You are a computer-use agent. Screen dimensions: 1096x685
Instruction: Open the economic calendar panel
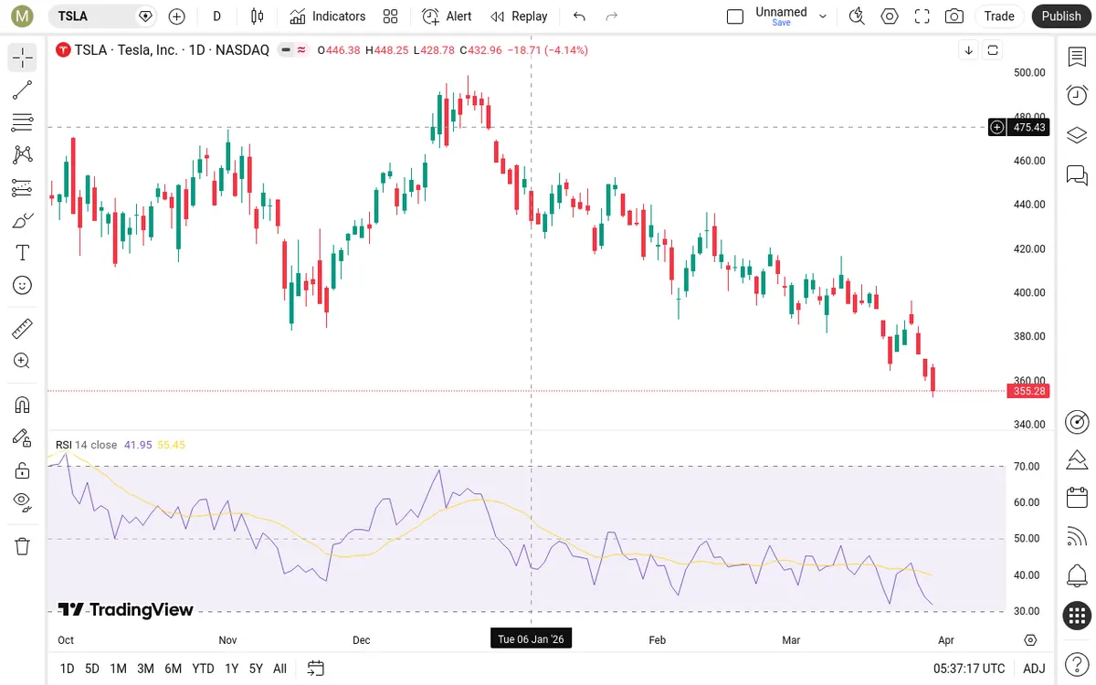pos(1077,498)
